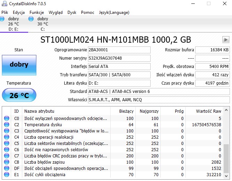Click the status orb of attribute C3
The image size is (232, 181).
pyautogui.click(x=7, y=131)
